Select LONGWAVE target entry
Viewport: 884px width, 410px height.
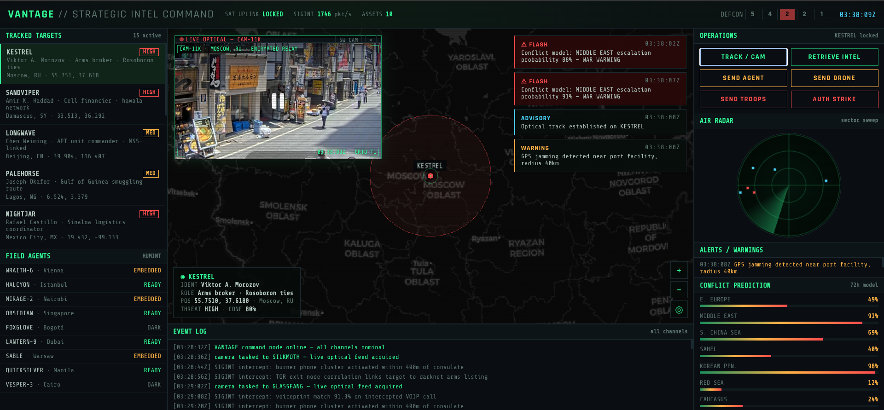coord(83,144)
